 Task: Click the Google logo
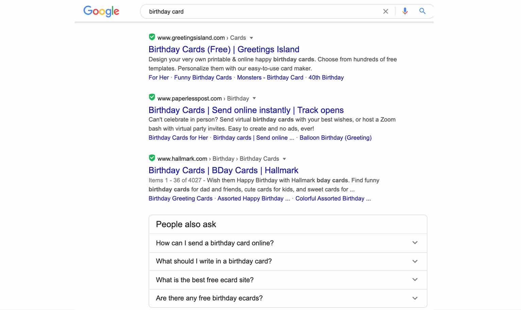pos(101,11)
